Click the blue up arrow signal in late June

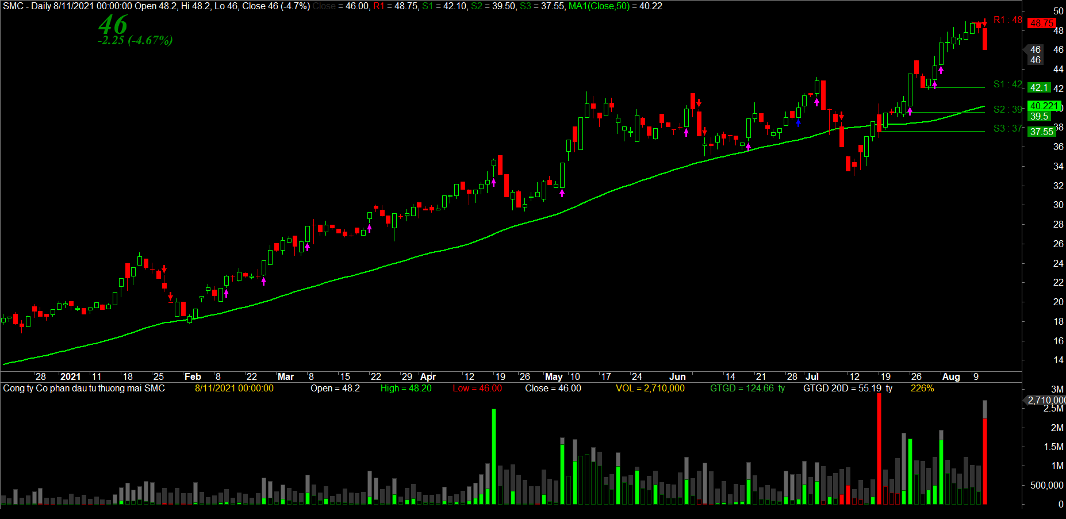pyautogui.click(x=798, y=122)
